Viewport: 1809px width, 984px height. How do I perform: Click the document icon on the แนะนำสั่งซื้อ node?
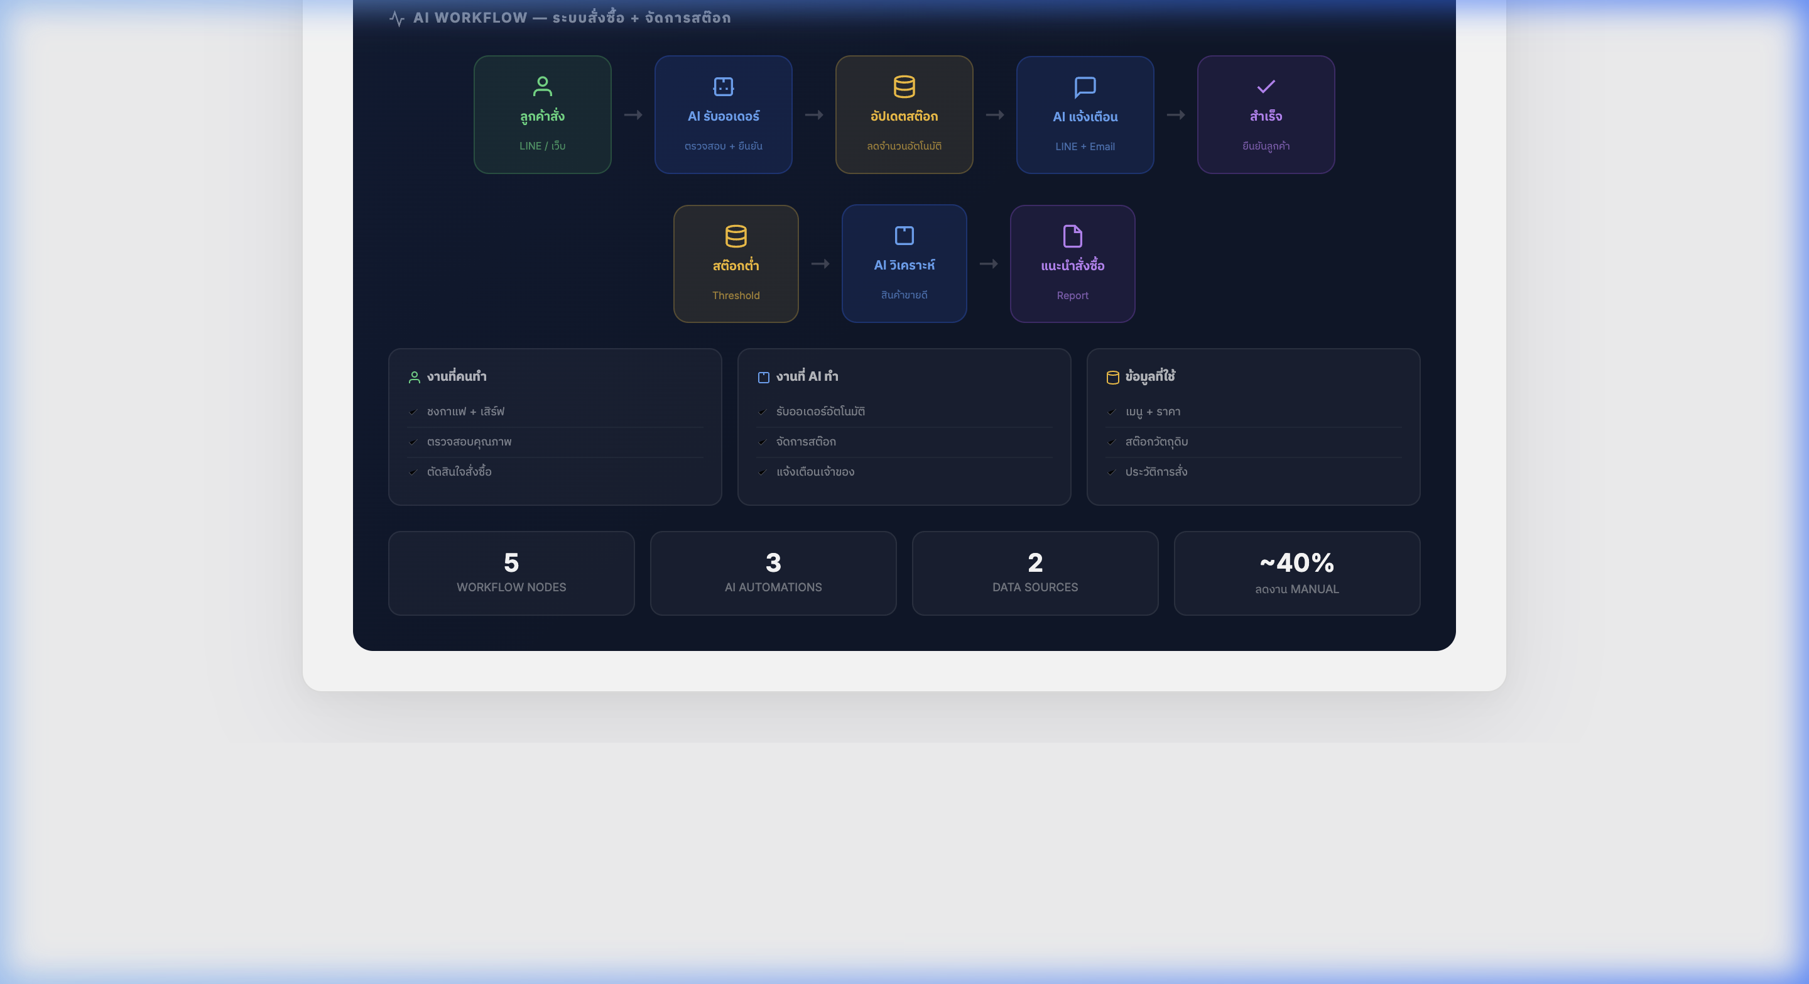pos(1072,237)
